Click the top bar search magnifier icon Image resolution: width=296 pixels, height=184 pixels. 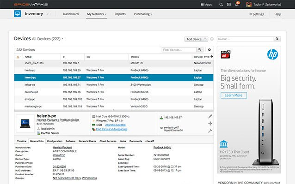221,5
